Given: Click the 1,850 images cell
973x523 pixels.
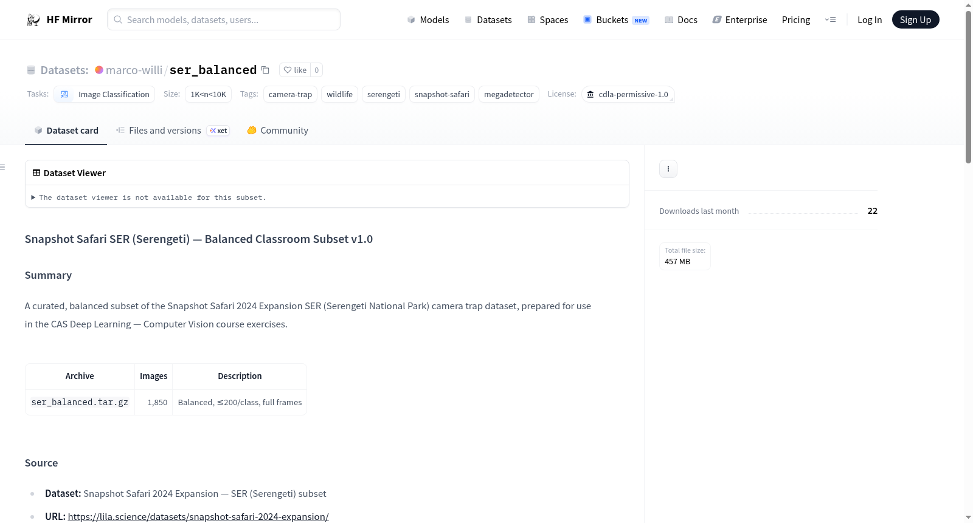Looking at the screenshot, I should (x=154, y=402).
